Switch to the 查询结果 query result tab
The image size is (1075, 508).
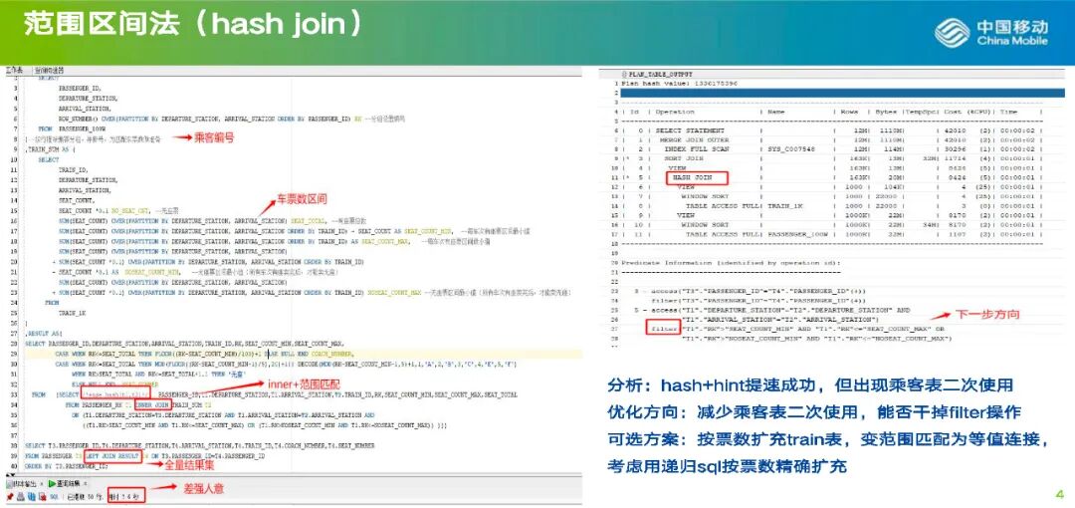pos(68,484)
